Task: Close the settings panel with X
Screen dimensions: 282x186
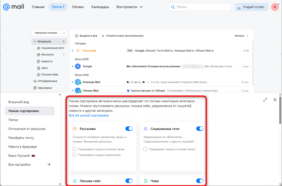Action: (275, 100)
